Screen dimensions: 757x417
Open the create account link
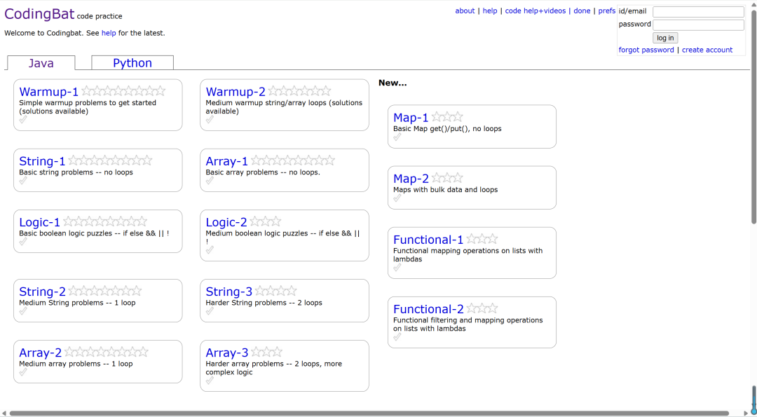coord(707,50)
